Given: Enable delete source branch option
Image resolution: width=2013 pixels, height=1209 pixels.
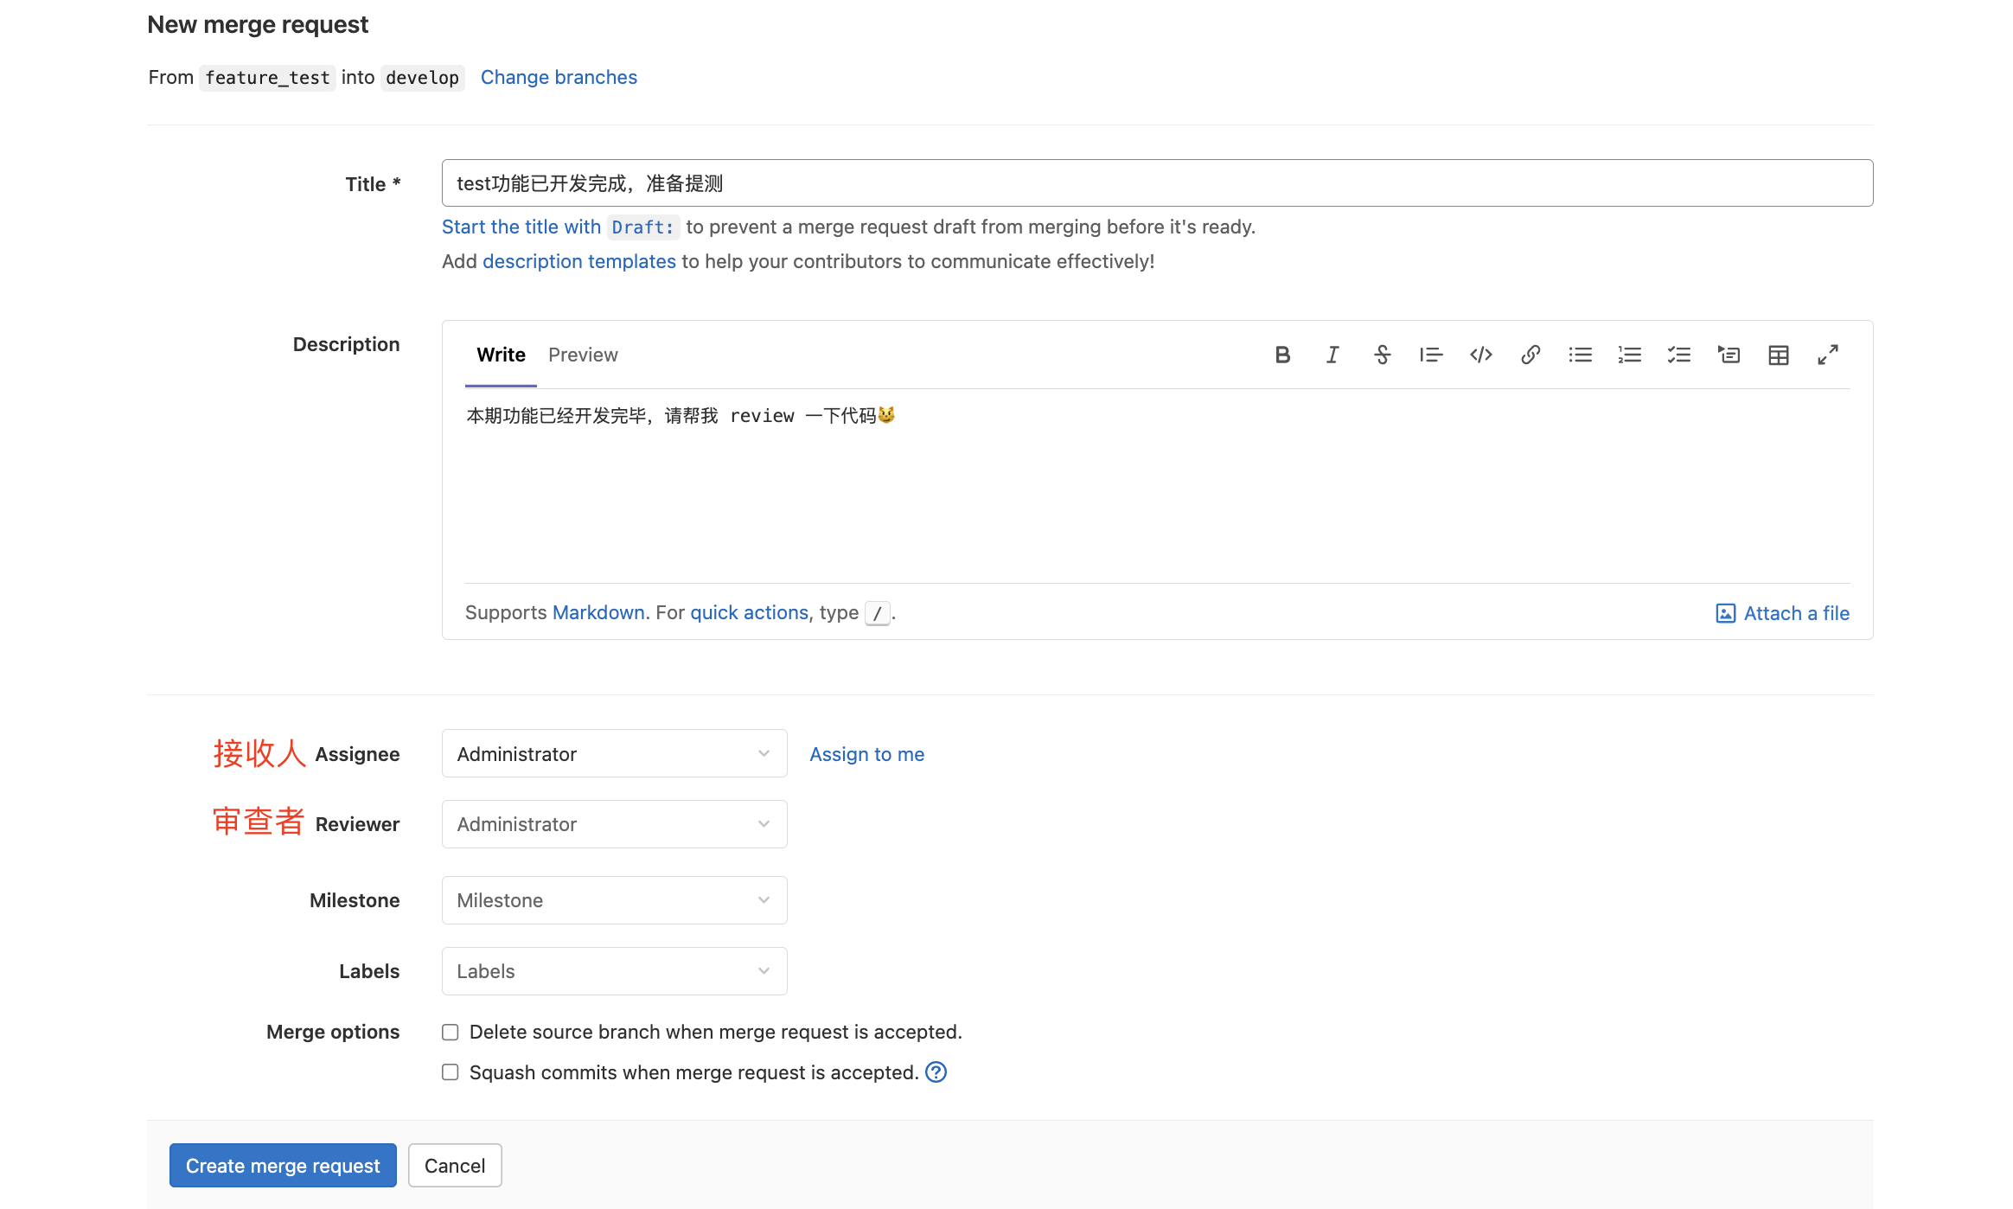Looking at the screenshot, I should click(451, 1032).
